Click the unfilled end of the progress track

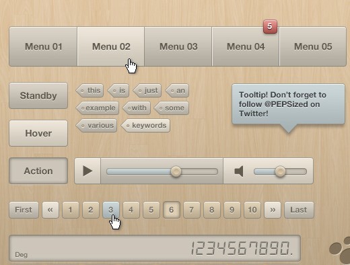coord(200,172)
